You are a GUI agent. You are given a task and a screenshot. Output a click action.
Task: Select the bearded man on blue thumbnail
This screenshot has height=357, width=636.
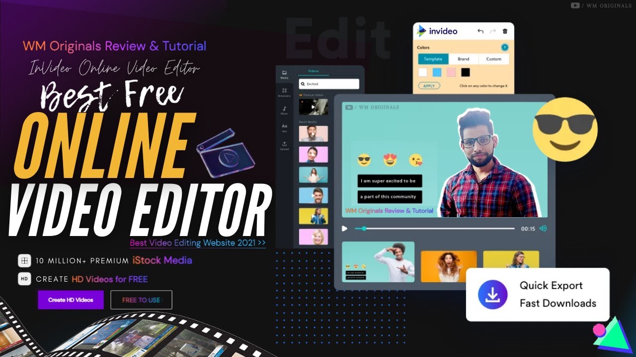(314, 196)
